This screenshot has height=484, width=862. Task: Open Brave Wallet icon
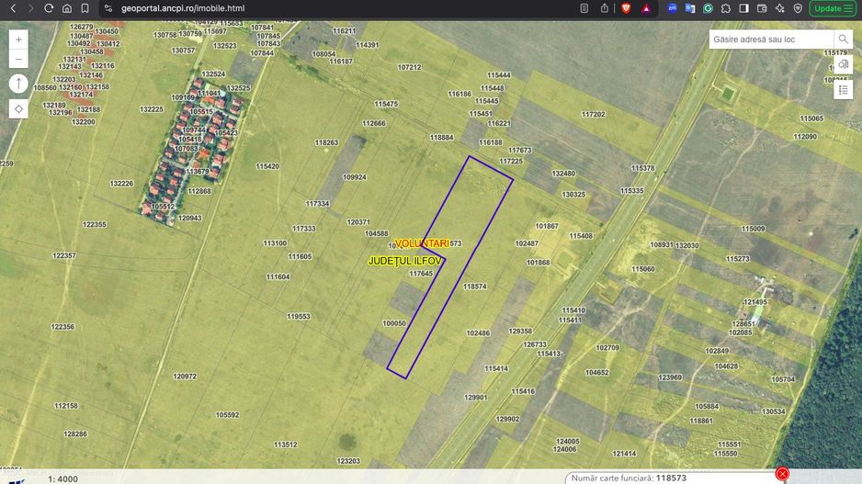tap(762, 8)
